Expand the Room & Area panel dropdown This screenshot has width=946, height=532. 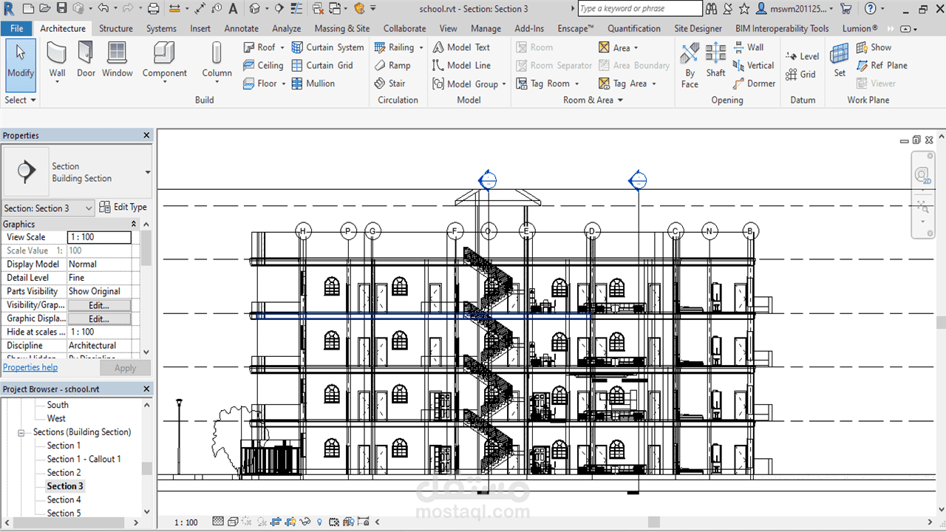click(620, 100)
